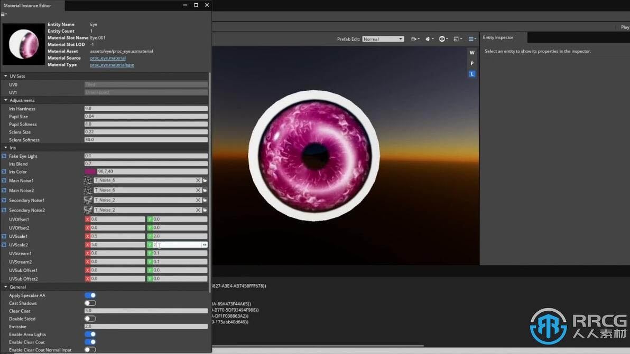630x354 pixels.
Task: Open the camera options dropdown in viewport toolbar
Action: pos(415,39)
